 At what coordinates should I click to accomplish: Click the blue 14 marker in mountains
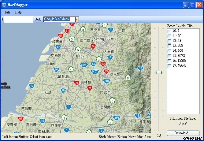pyautogui.click(x=141, y=69)
